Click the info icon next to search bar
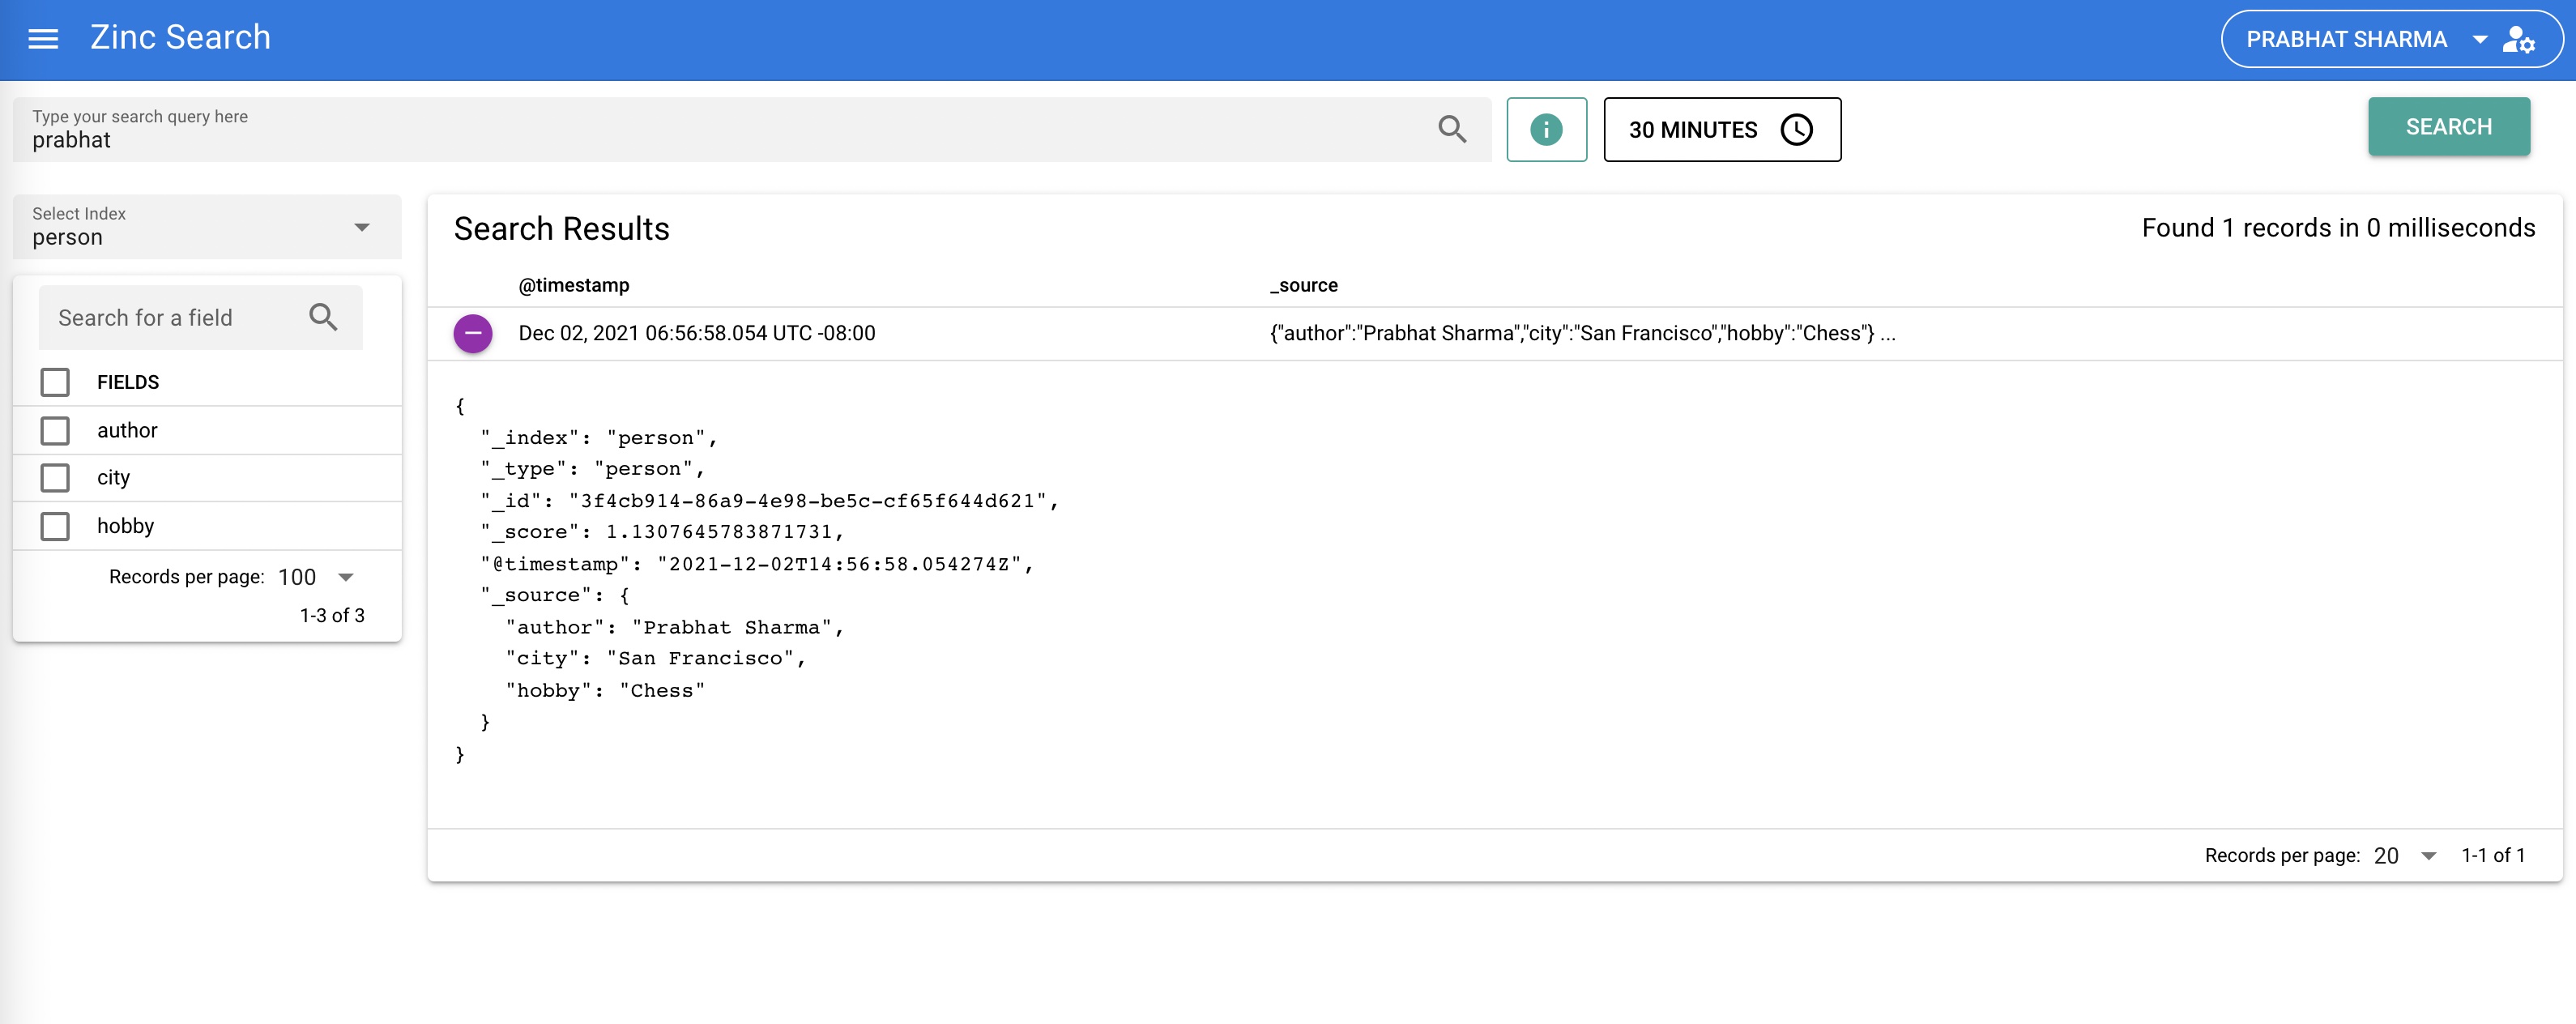2576x1024 pixels. click(1544, 128)
